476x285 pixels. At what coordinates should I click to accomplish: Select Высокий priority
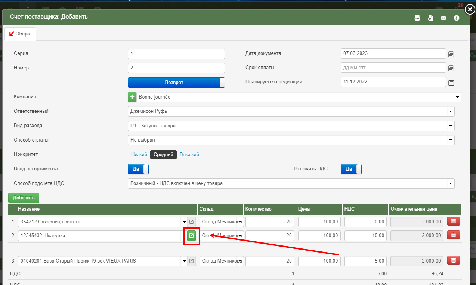point(189,155)
